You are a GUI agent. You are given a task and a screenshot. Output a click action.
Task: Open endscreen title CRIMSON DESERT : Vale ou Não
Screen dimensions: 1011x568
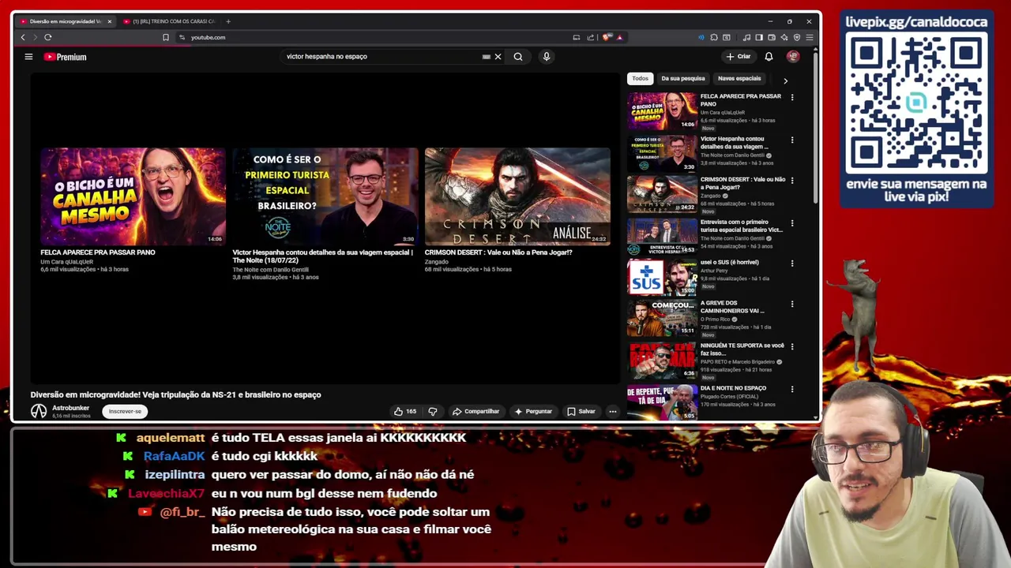click(x=498, y=252)
